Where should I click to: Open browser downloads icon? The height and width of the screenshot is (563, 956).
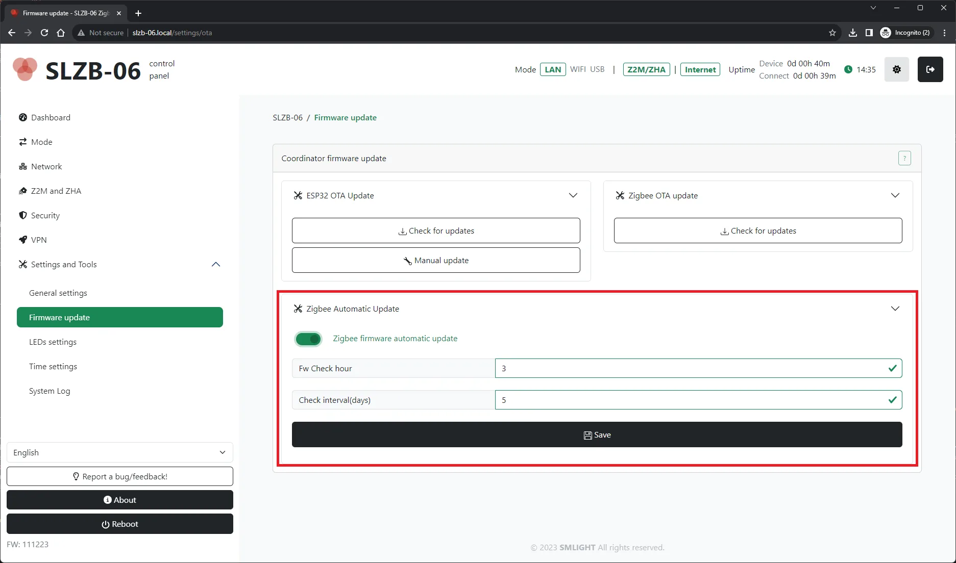[852, 33]
